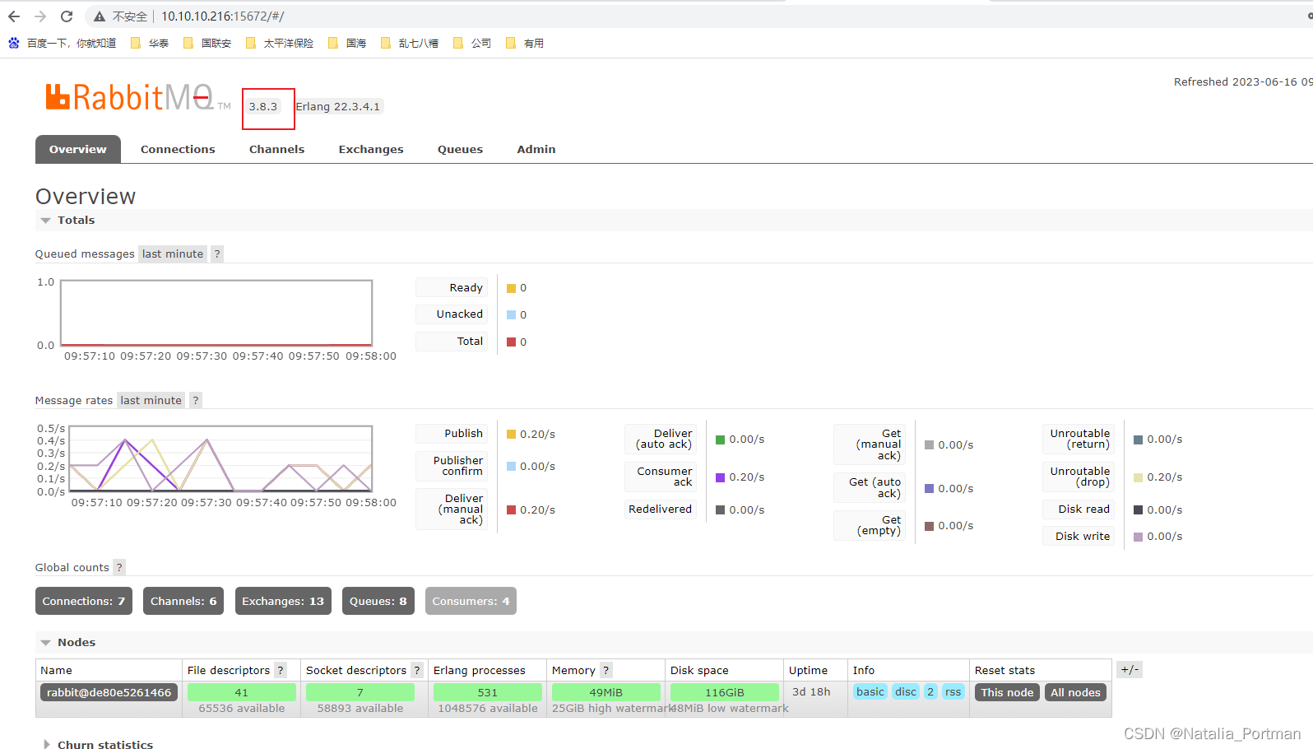Click the Message rates chart
1313x749 pixels.
[x=220, y=458]
